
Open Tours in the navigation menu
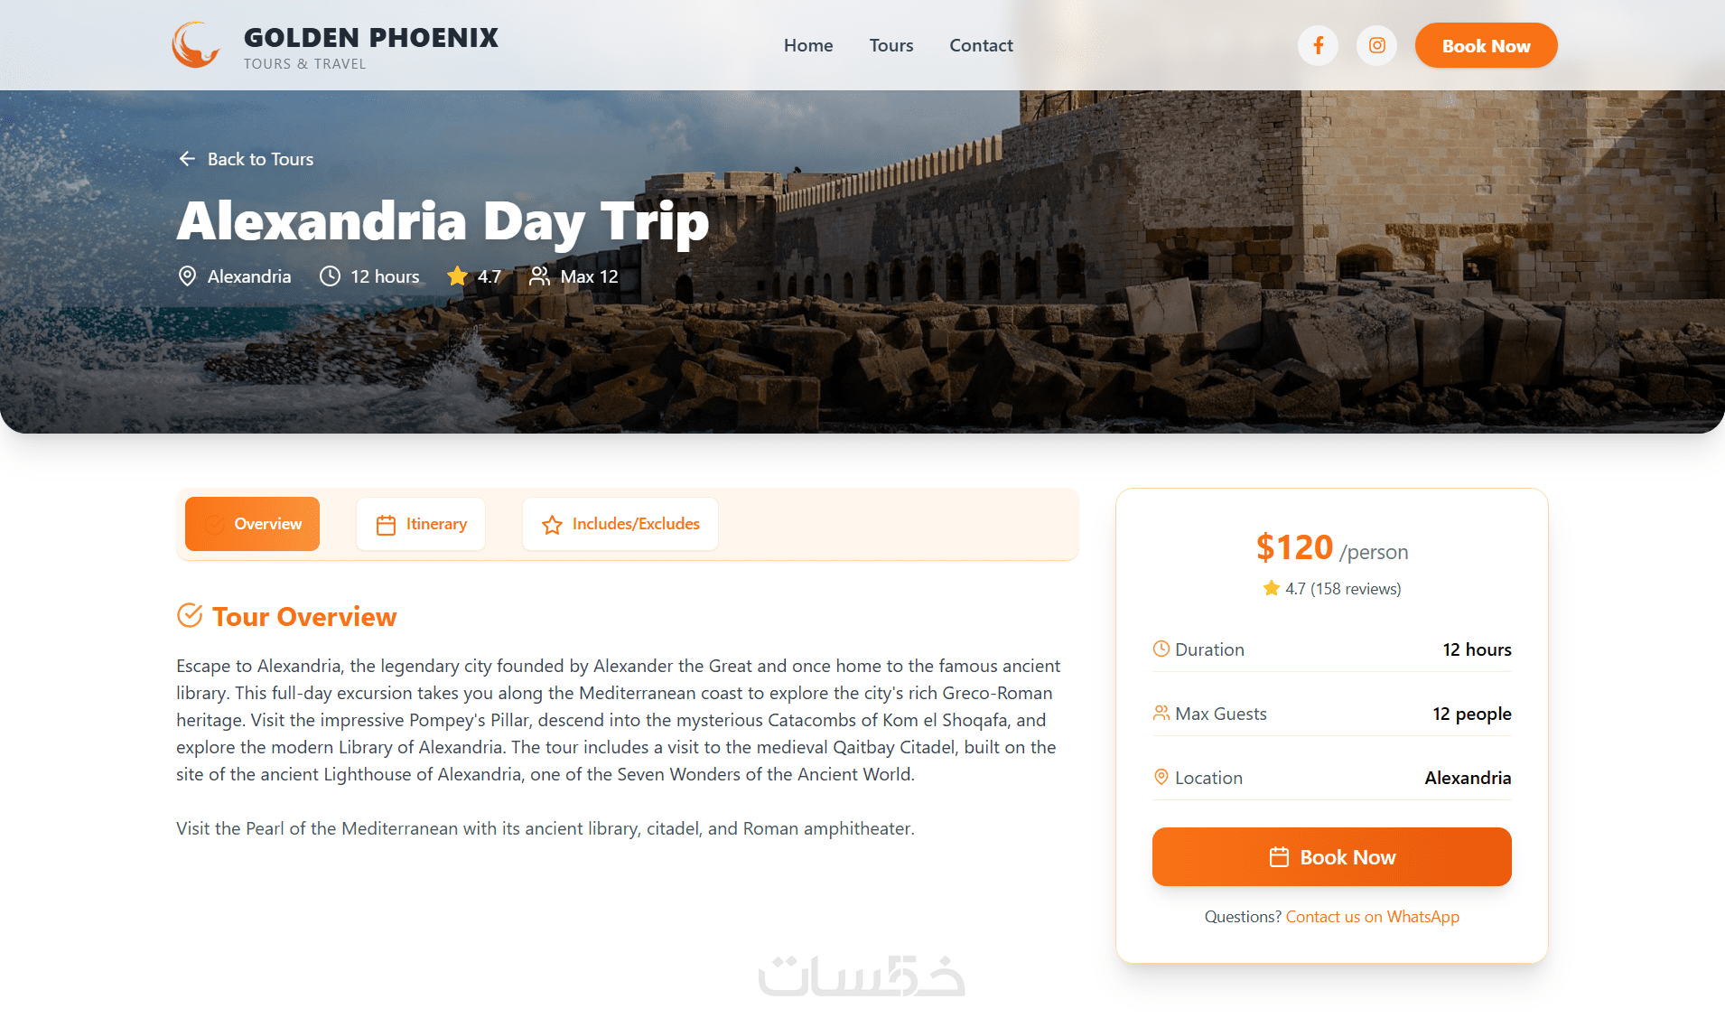891,45
